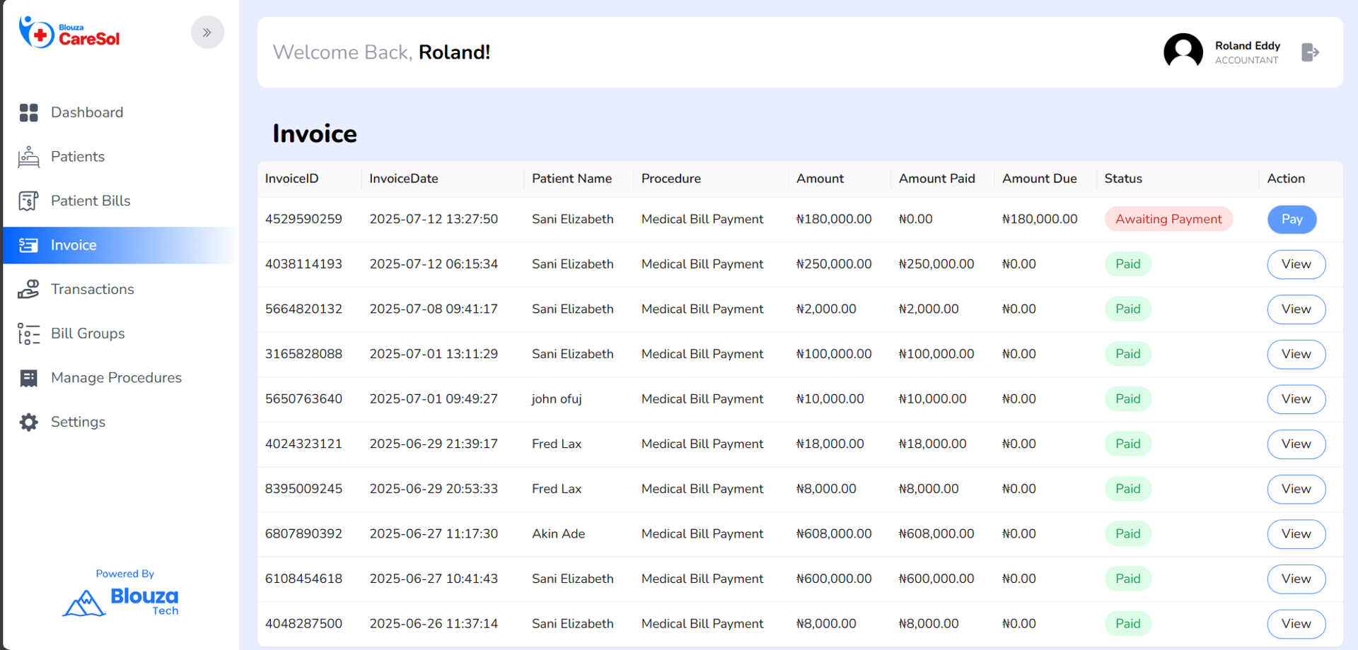Go to the Transactions menu item
This screenshot has height=650, width=1358.
[92, 290]
